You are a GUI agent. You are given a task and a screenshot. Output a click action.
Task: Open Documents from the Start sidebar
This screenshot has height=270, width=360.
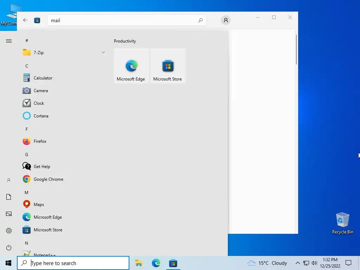pos(9,197)
